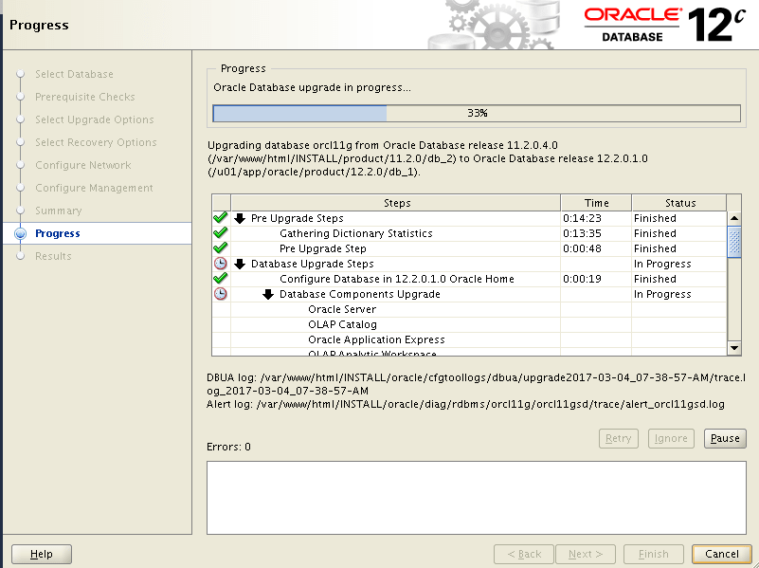Select the Oracle Application Express row
Screen dimensions: 759x568
[x=469, y=339]
